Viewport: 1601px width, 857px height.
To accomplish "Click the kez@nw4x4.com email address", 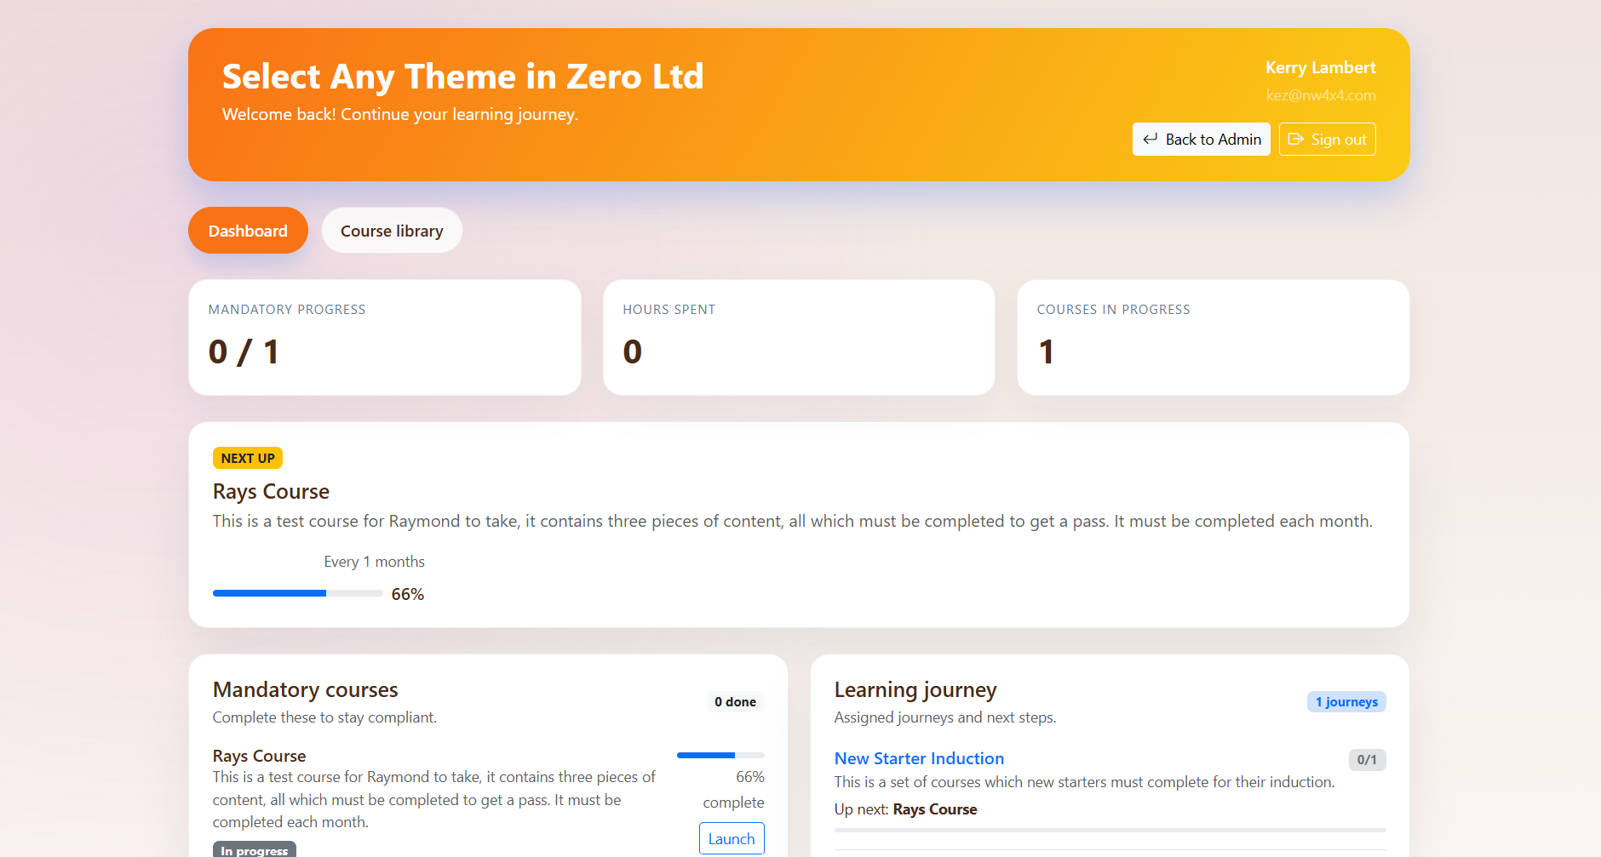I will 1320,95.
